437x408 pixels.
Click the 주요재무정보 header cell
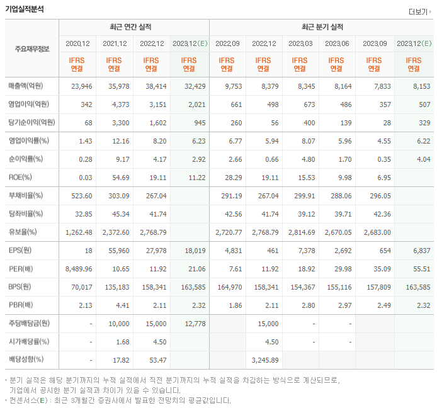(x=31, y=49)
